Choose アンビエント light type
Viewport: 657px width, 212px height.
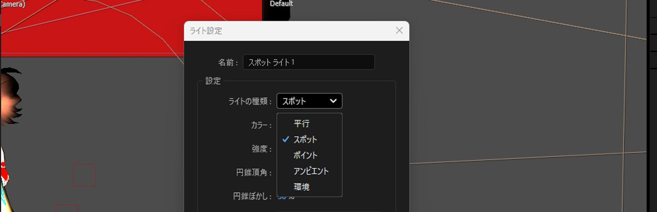309,171
